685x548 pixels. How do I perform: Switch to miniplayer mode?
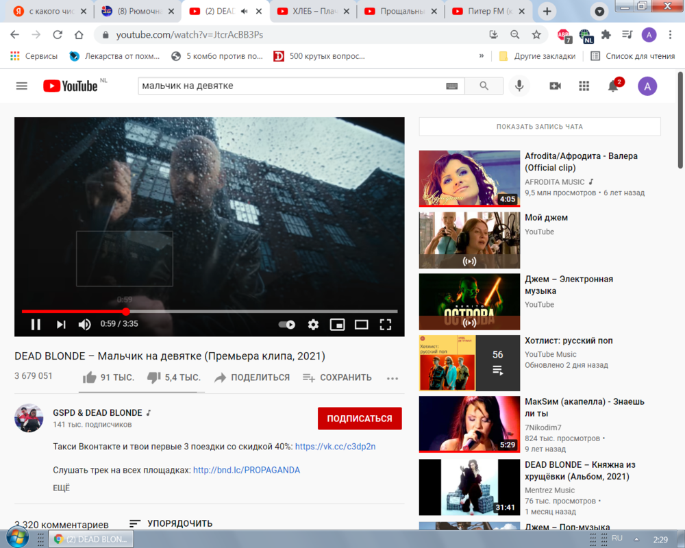tap(337, 324)
